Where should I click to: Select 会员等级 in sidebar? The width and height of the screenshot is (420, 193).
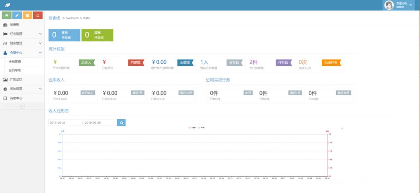coord(15,70)
